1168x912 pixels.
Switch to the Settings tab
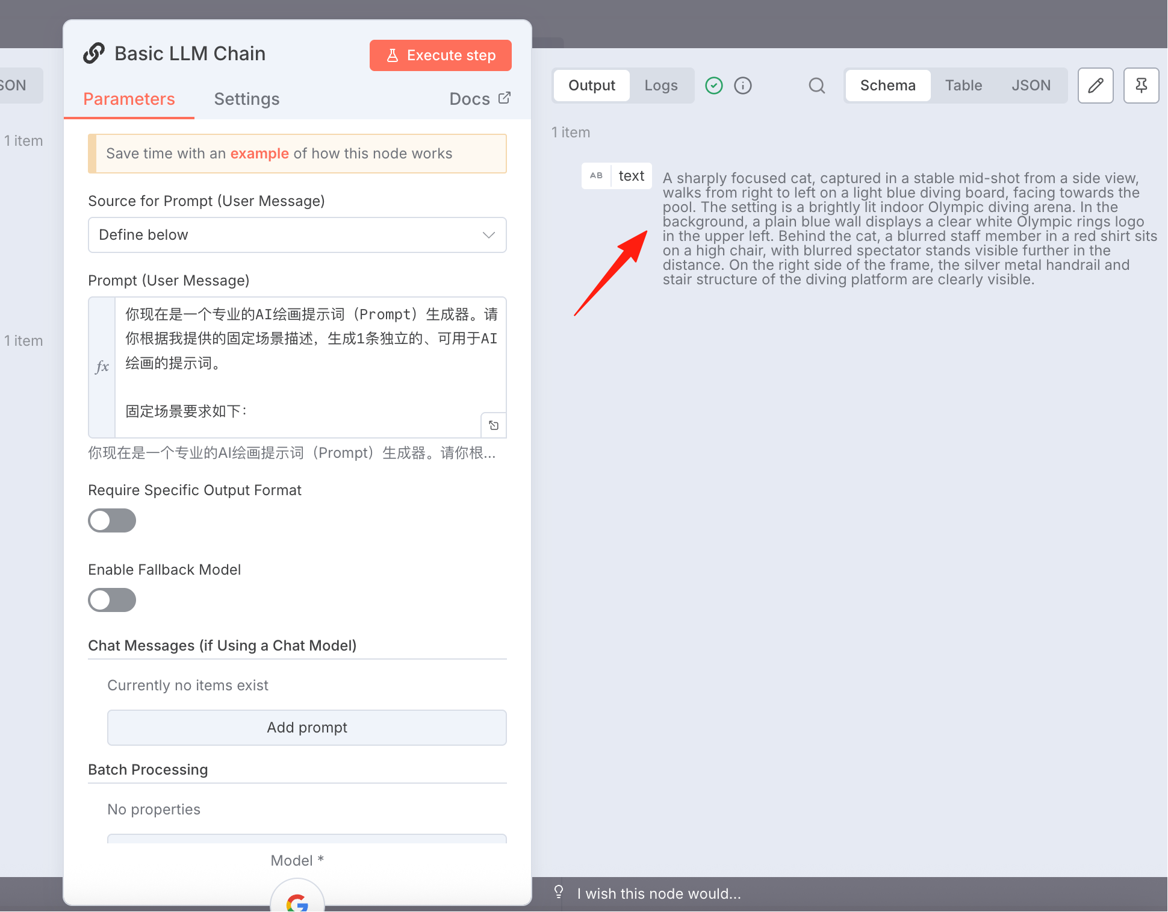[x=247, y=99]
